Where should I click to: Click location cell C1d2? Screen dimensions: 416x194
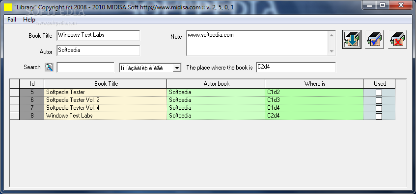(x=314, y=92)
